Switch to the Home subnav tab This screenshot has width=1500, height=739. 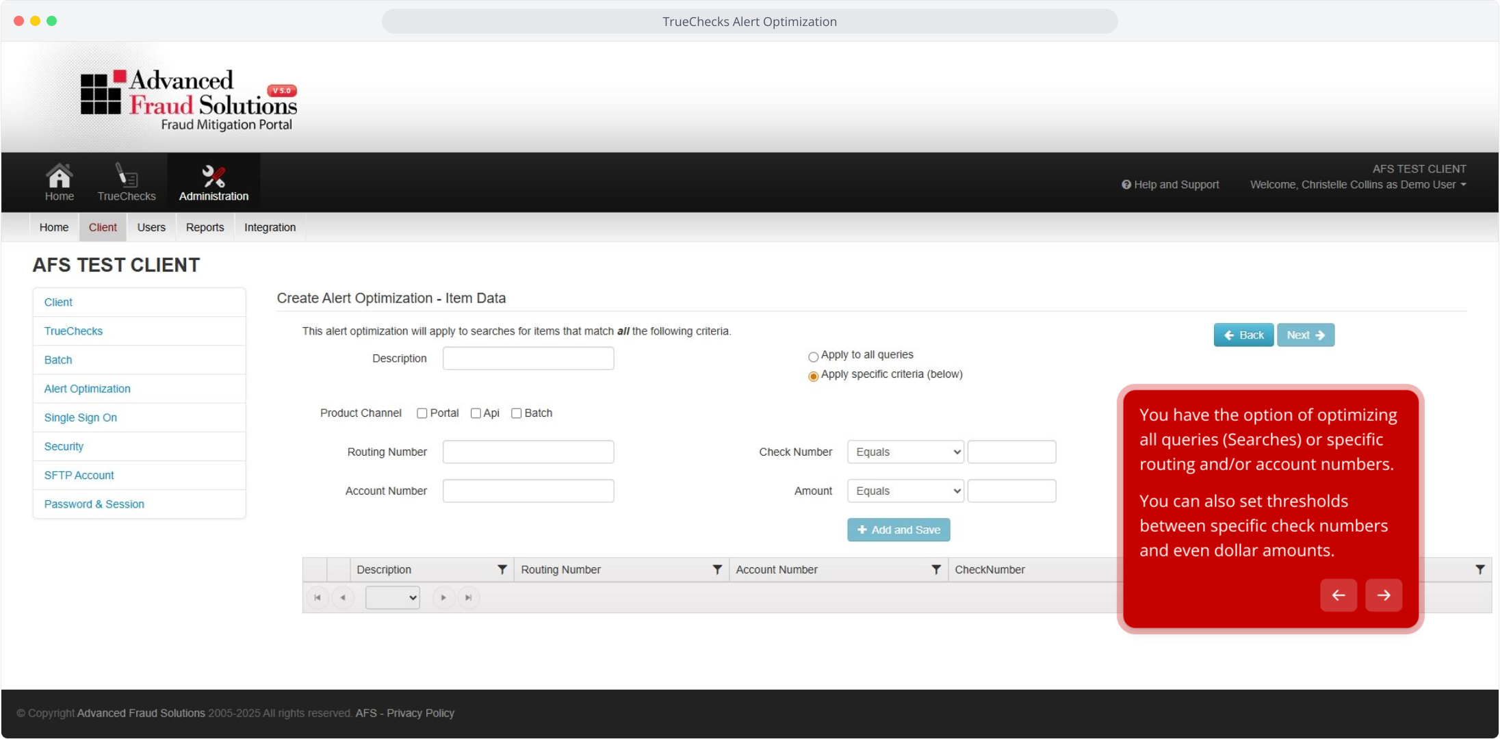[x=54, y=227]
